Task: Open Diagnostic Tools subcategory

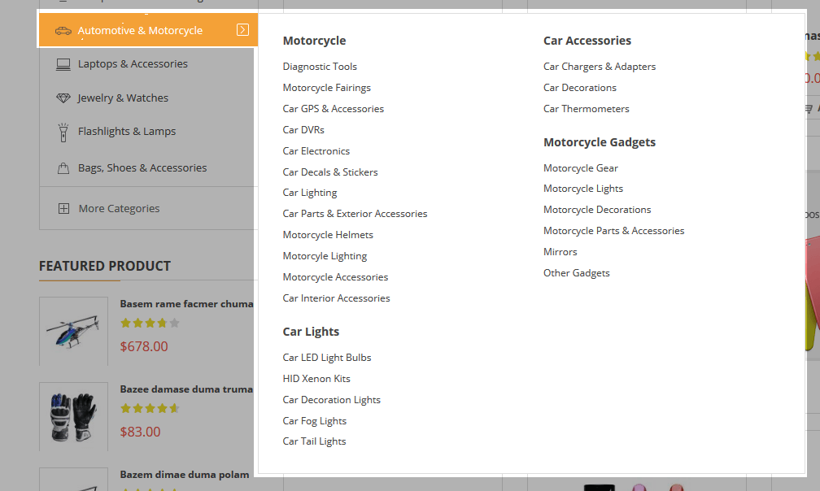Action: [x=320, y=67]
